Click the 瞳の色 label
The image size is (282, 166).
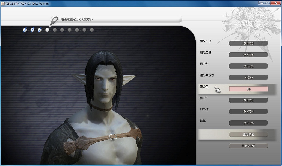pyautogui.click(x=204, y=87)
